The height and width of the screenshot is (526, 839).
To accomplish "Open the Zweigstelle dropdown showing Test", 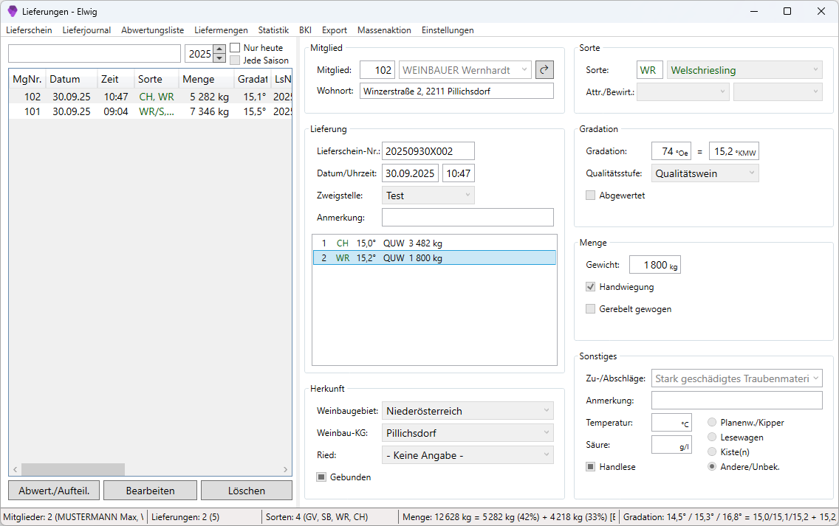I will coord(428,195).
